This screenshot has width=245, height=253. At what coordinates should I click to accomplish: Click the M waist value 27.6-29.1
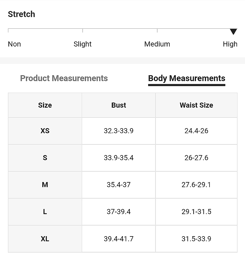pos(196,185)
